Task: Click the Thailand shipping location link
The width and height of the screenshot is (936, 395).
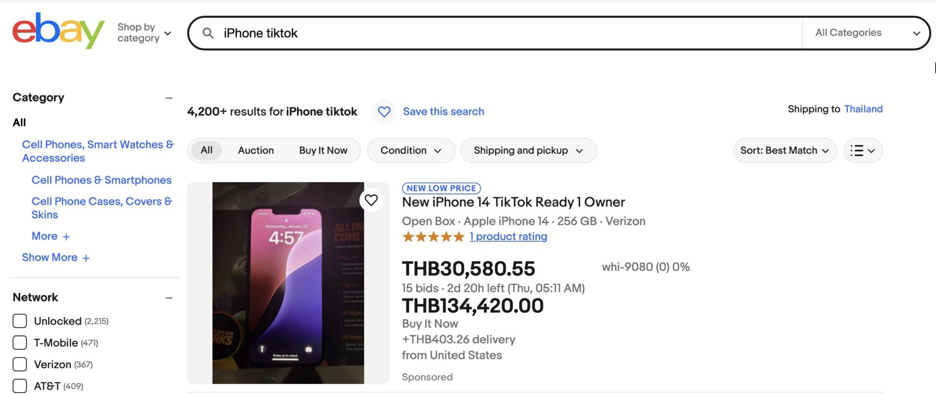Action: [x=863, y=109]
